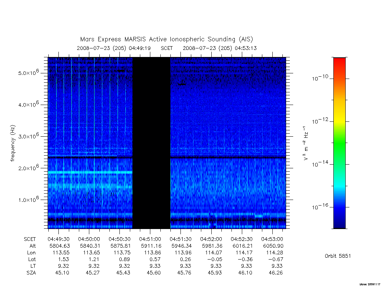The width and height of the screenshot is (381, 286).
Task: Click the Orbit 5851 label
Action: pyautogui.click(x=338, y=256)
